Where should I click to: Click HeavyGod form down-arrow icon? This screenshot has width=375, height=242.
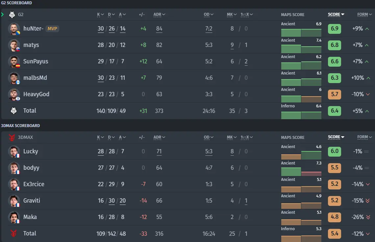tap(368, 94)
